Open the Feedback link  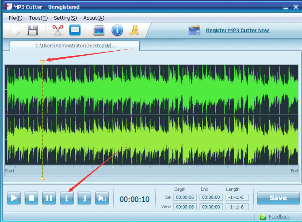279,217
